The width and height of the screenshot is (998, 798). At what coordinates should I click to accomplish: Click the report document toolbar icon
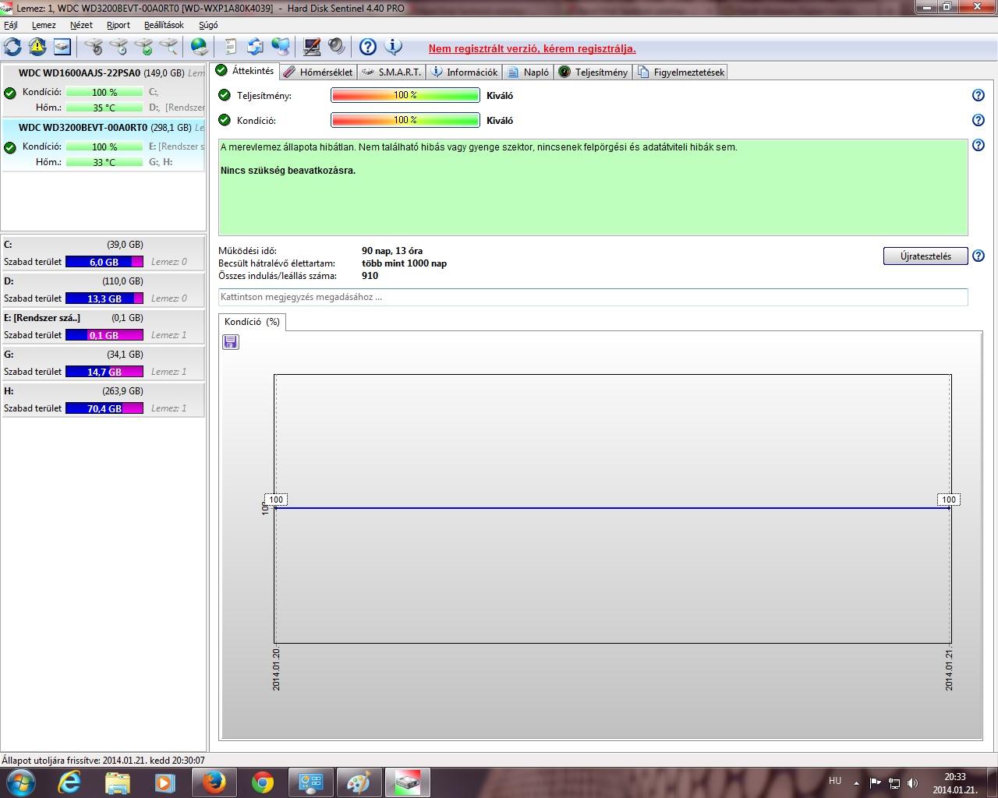231,47
